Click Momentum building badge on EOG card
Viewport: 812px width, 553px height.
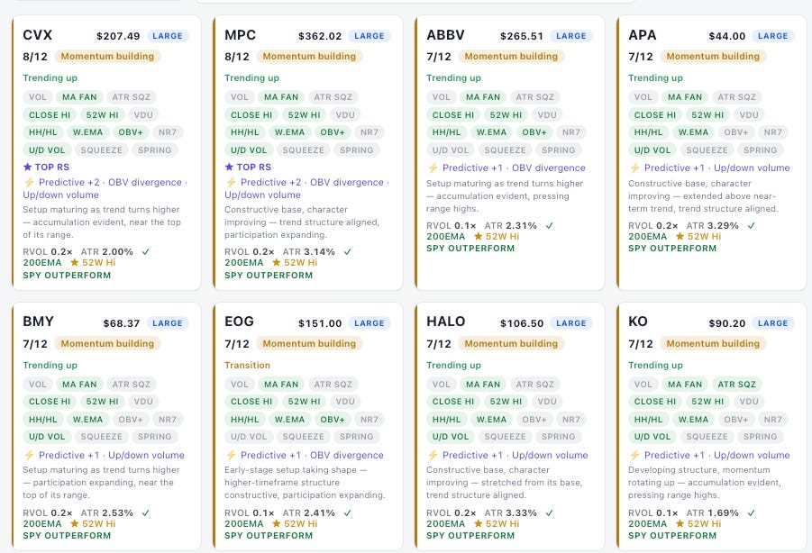coord(309,343)
